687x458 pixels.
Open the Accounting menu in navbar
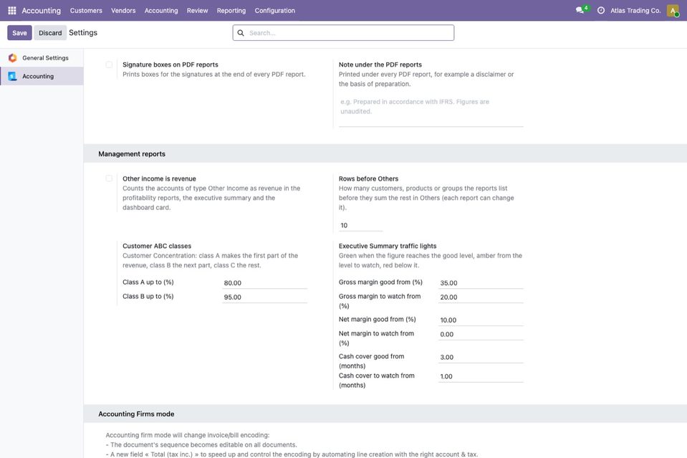tap(161, 11)
